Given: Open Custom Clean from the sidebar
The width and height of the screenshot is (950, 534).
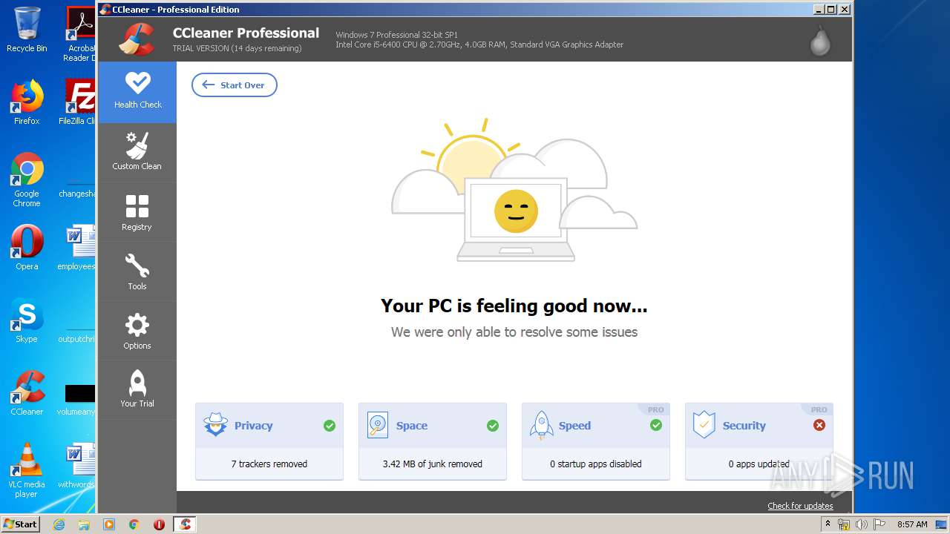Looking at the screenshot, I should 137,152.
